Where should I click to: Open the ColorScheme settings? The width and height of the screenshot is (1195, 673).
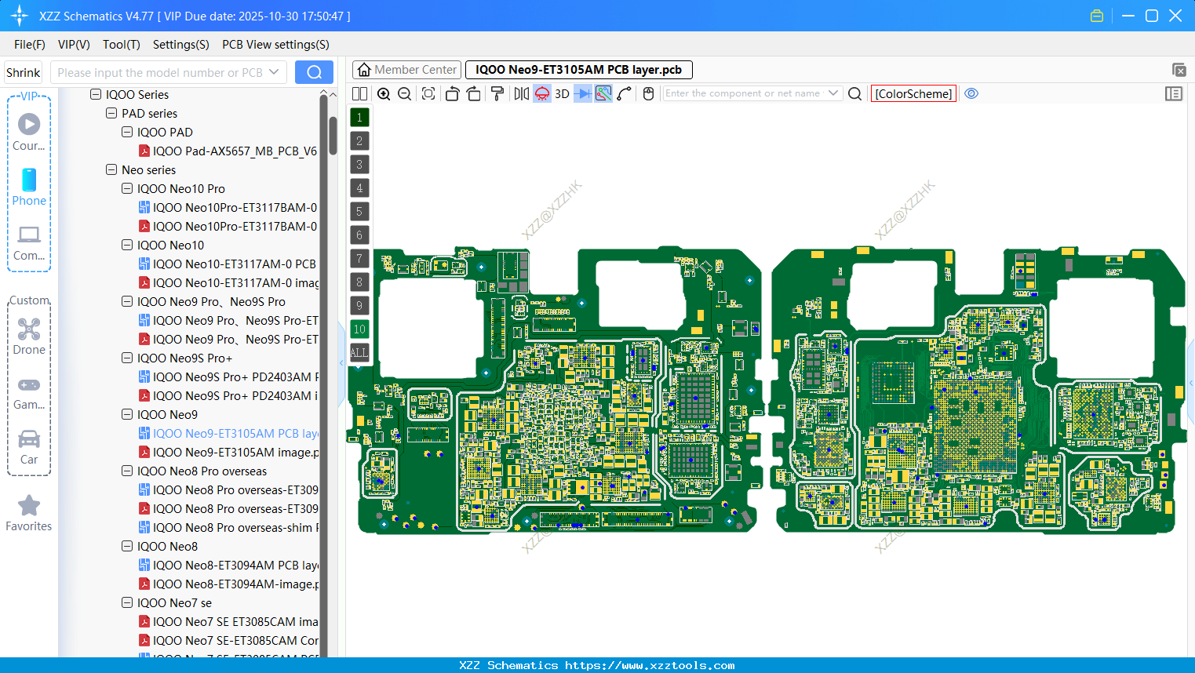tap(913, 93)
